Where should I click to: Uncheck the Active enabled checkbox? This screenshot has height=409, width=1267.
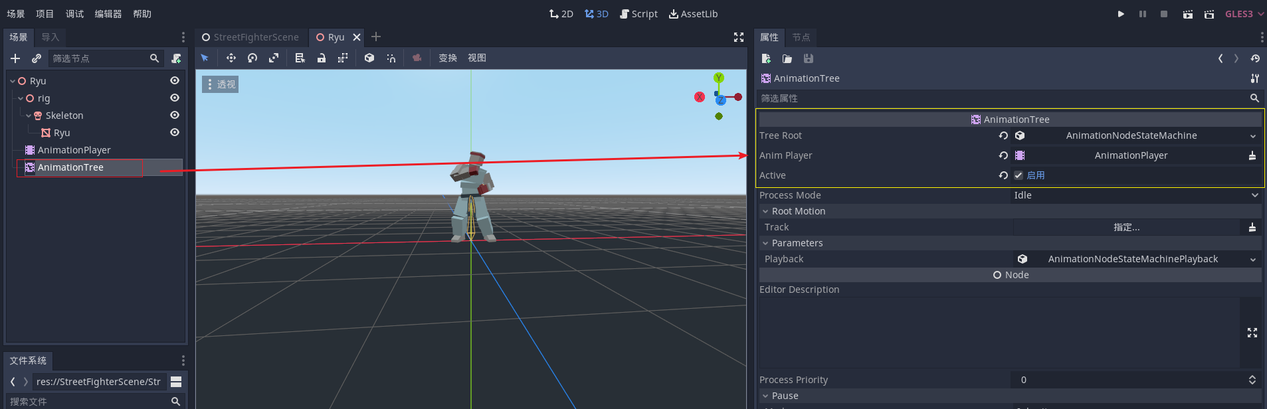(1019, 175)
